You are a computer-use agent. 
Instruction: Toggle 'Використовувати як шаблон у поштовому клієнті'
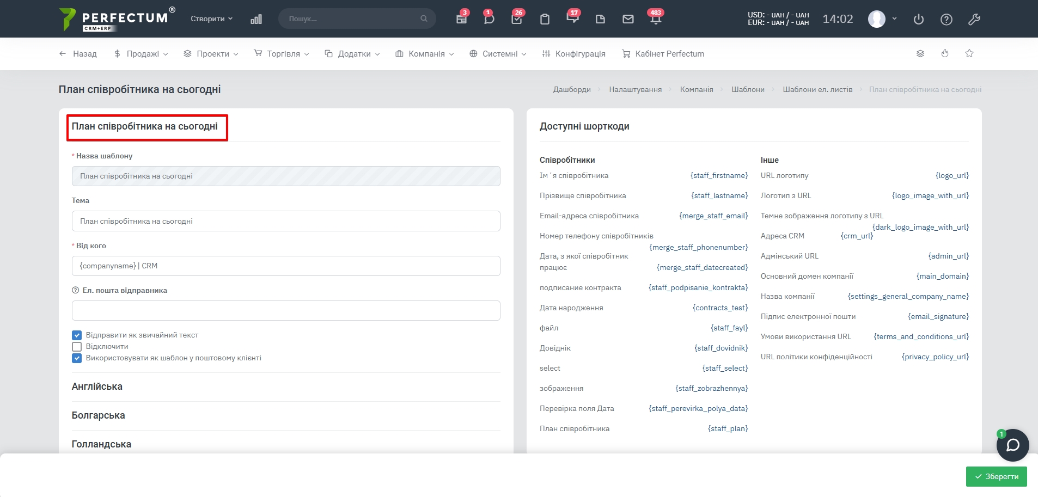click(77, 358)
